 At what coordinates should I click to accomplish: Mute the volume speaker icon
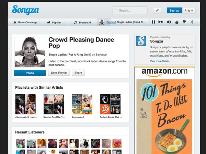click(169, 22)
